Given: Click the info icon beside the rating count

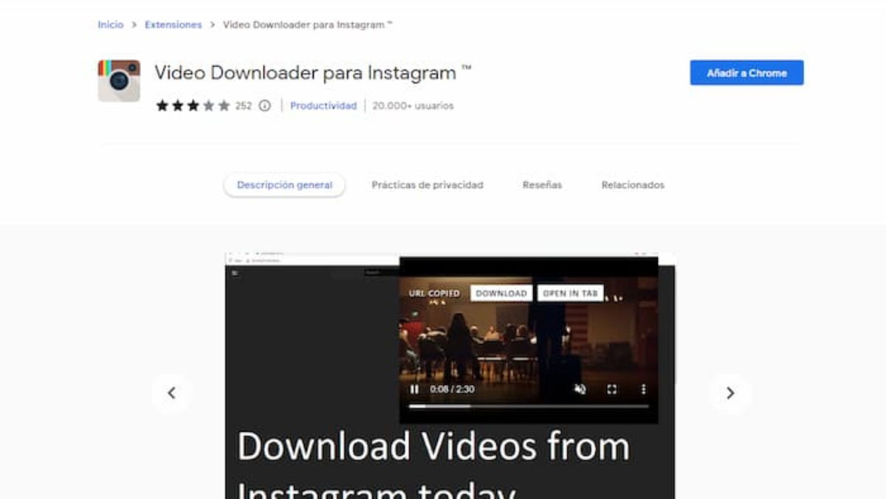Looking at the screenshot, I should tap(264, 105).
